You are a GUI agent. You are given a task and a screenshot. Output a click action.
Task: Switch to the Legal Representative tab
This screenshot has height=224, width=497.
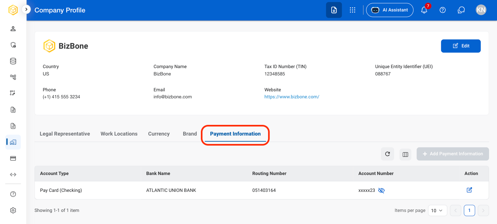65,134
